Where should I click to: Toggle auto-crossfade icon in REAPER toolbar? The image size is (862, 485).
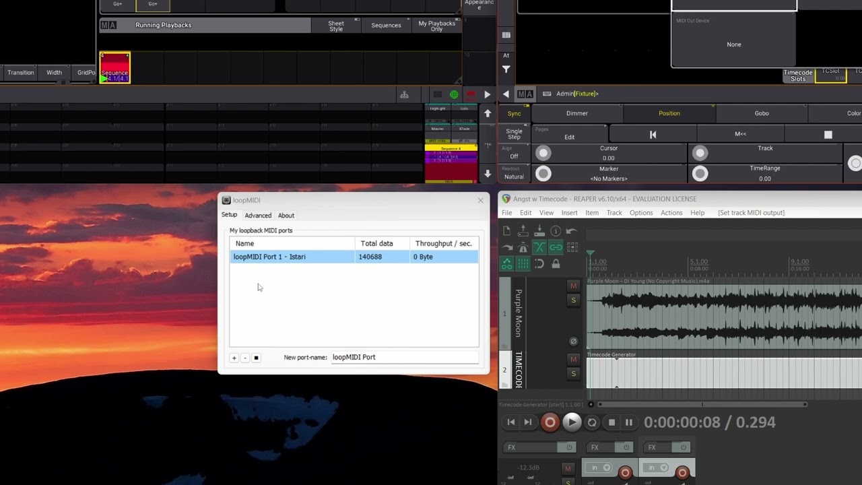click(539, 247)
